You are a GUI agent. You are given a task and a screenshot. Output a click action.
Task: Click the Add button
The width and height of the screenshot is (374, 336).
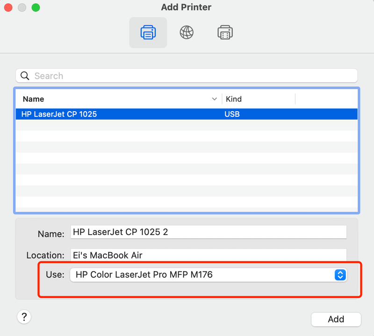[x=336, y=319]
